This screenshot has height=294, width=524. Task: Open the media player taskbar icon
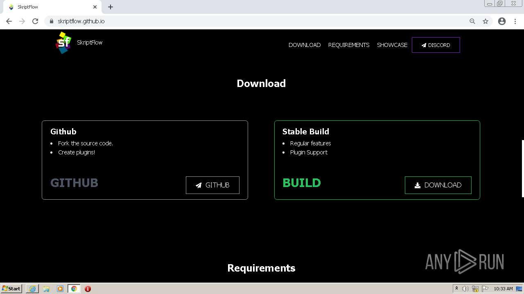point(60,289)
